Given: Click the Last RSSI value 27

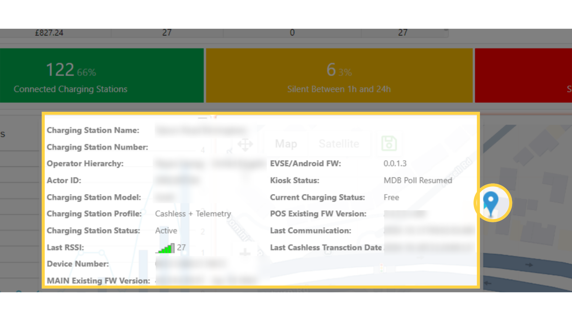Looking at the screenshot, I should click(x=181, y=248).
